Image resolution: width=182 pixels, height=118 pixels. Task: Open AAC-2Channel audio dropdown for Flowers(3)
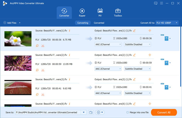[x=108, y=93]
